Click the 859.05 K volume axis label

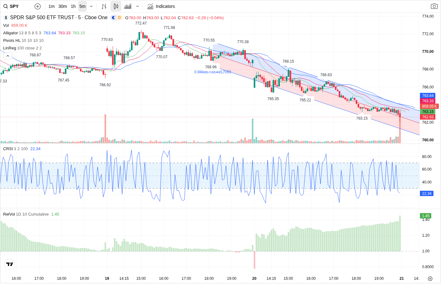[429, 106]
